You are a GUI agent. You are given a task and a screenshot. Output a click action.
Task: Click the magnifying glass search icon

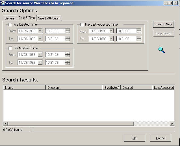(x=161, y=50)
